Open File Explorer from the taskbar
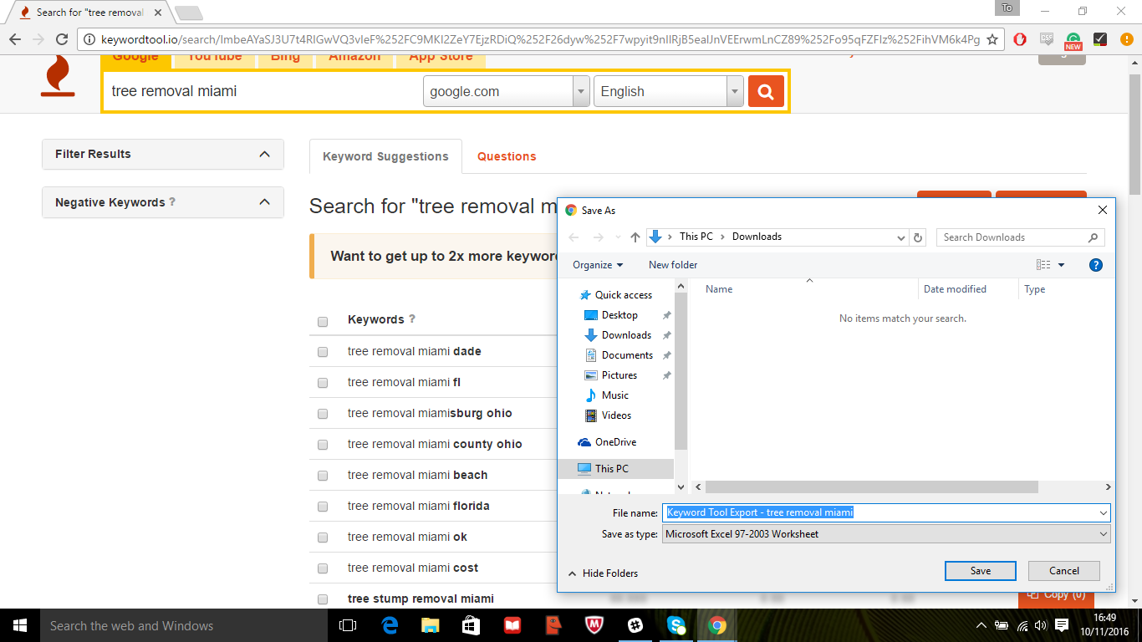 coord(431,625)
